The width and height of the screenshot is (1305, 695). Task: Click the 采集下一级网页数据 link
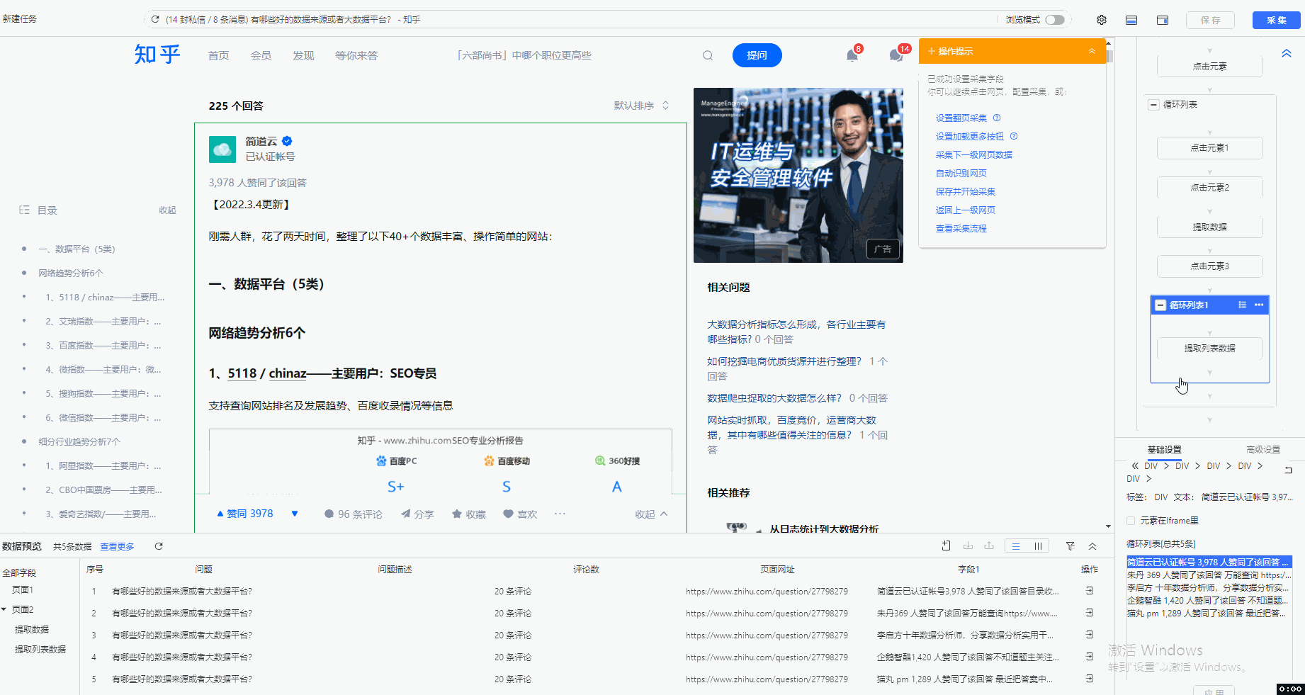tap(973, 154)
